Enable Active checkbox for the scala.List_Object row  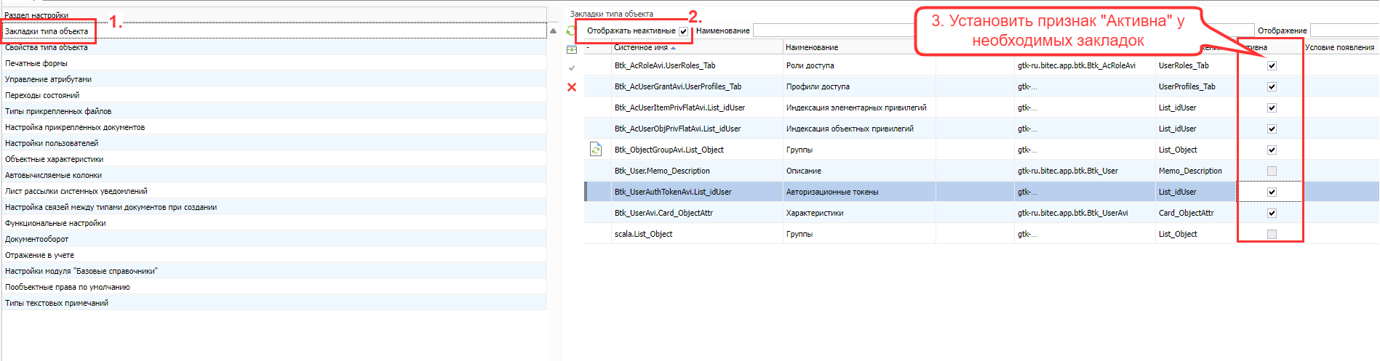pyautogui.click(x=1272, y=235)
